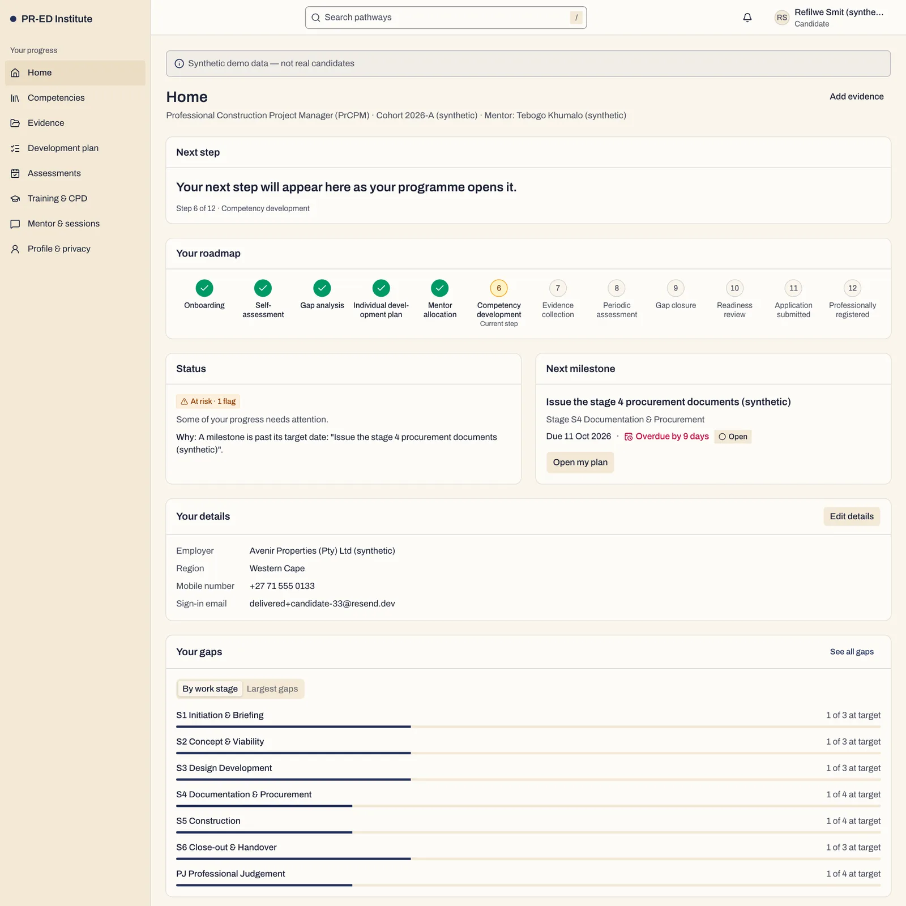Click the Add evidence button
This screenshot has width=906, height=906.
[x=856, y=96]
